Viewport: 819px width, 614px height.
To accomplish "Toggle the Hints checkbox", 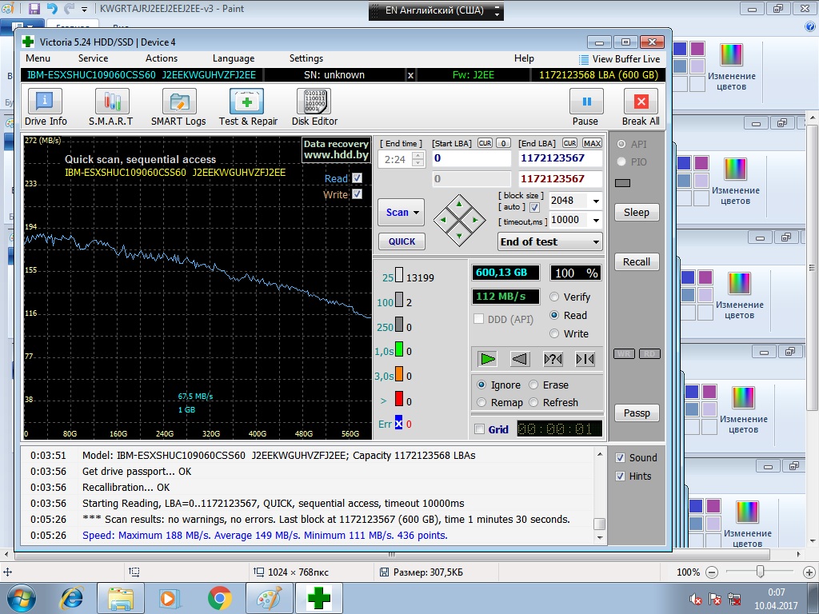I will click(620, 476).
